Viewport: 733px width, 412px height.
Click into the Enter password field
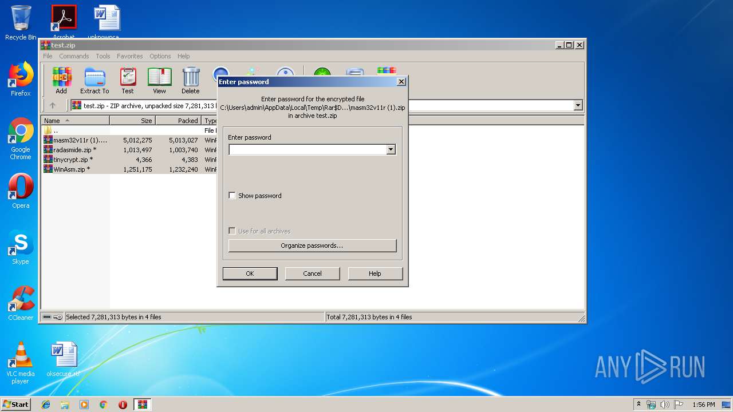click(308, 149)
